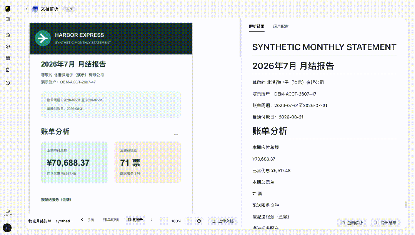The width and height of the screenshot is (415, 235).
Task: Click 已含优惠 ¥6,517.48 in results panel
Action: (271, 171)
